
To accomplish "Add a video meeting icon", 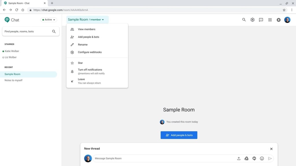I will (x=254, y=159).
